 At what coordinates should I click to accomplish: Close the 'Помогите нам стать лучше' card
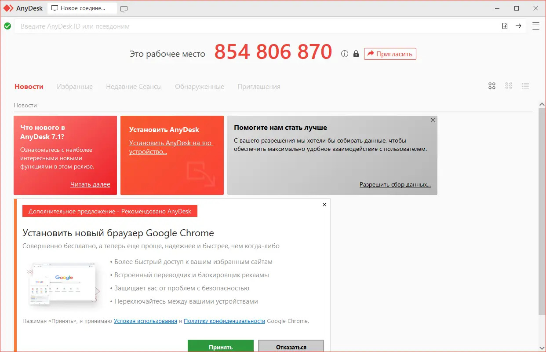(x=433, y=120)
